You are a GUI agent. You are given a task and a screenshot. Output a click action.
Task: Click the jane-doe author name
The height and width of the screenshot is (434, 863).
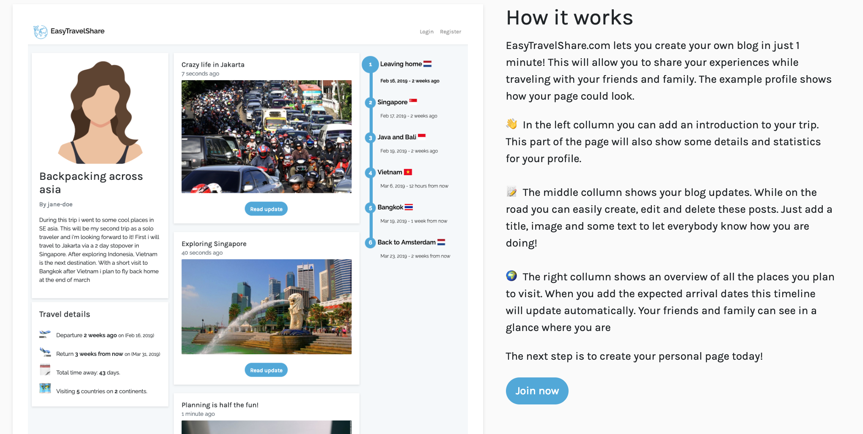[59, 204]
